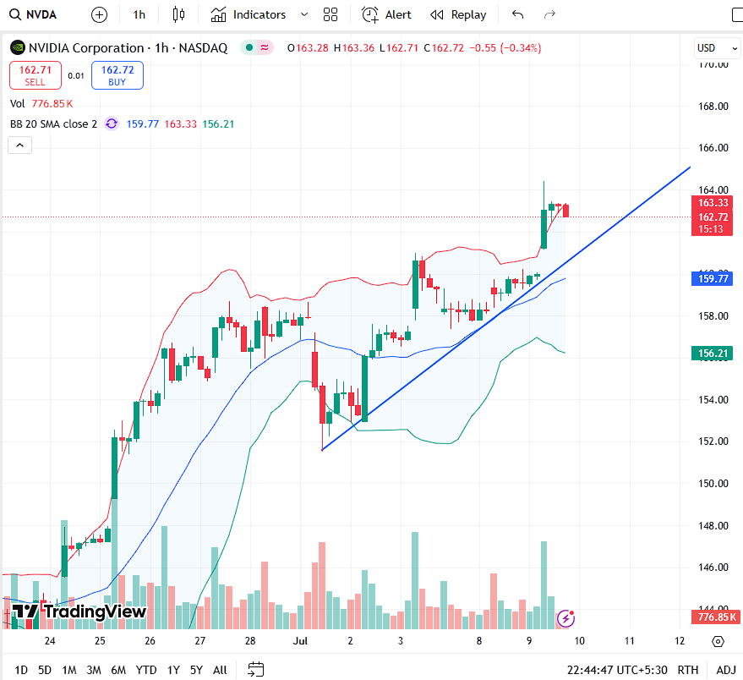Click the TradingView logo
743x680 pixels.
(x=79, y=611)
